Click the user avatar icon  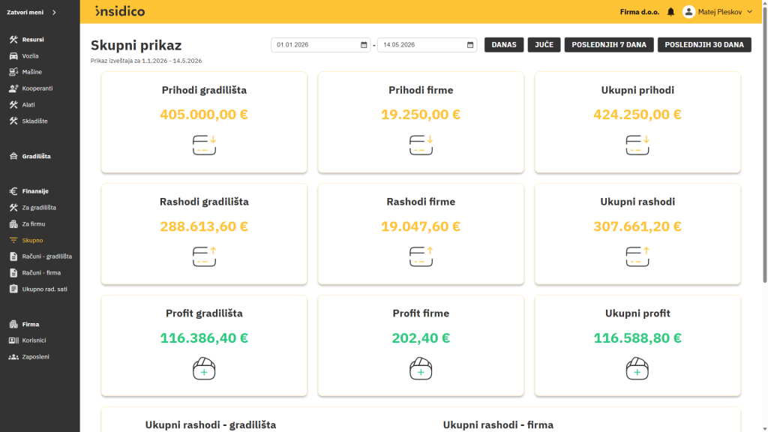pos(688,12)
